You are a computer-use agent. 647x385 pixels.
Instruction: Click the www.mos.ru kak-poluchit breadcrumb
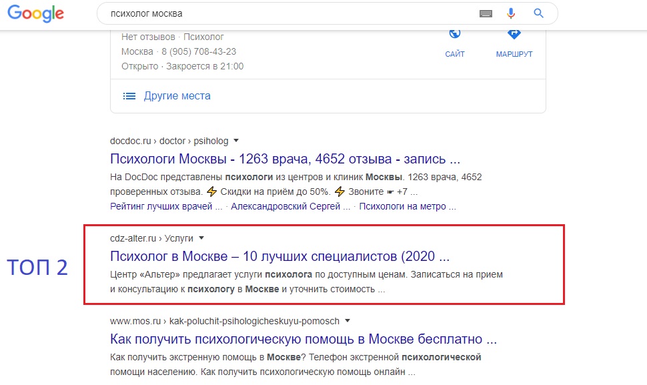click(x=225, y=321)
